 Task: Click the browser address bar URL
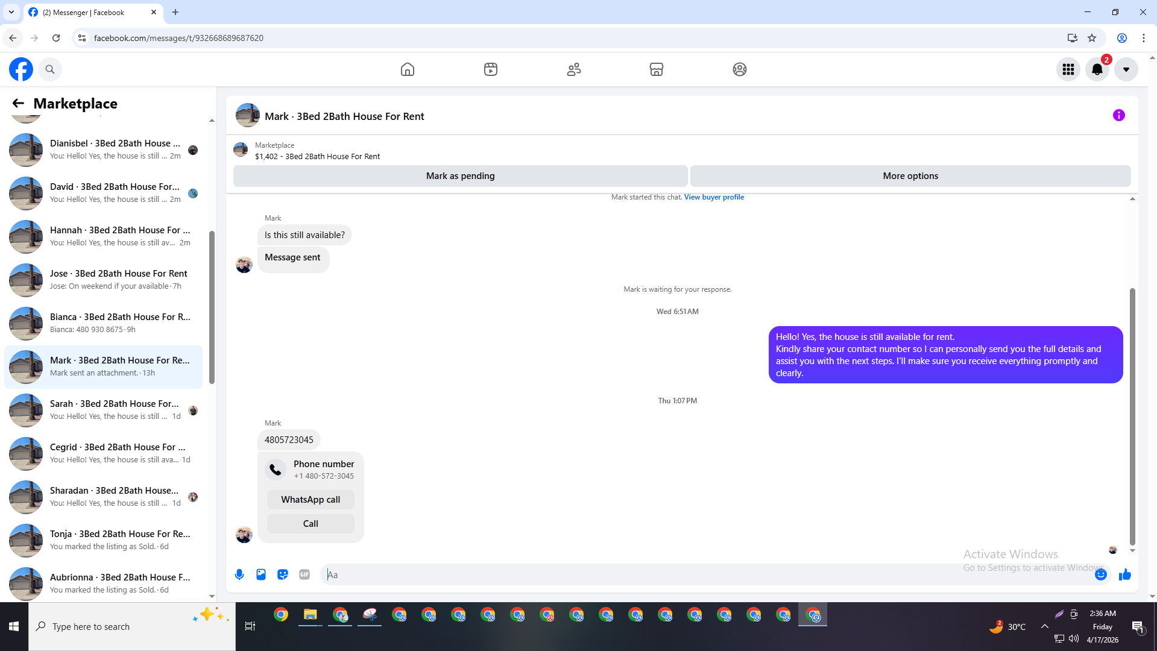(x=178, y=38)
